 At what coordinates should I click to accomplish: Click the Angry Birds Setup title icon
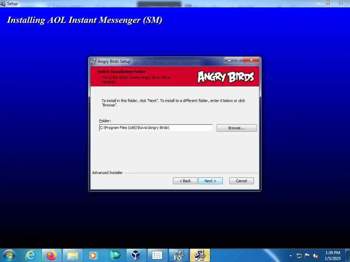tap(93, 61)
